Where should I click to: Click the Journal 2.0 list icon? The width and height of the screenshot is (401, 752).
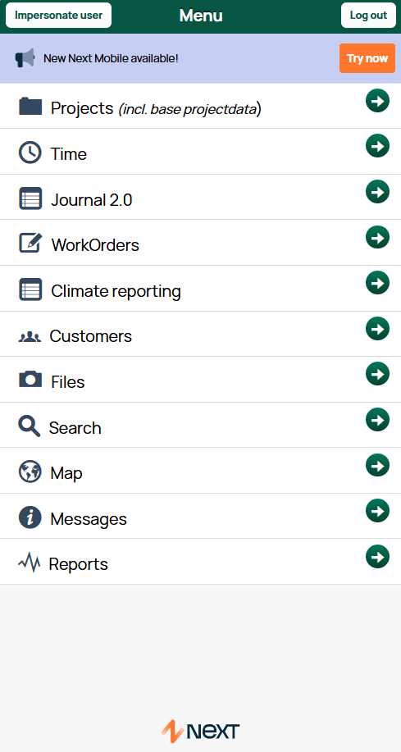(x=30, y=198)
